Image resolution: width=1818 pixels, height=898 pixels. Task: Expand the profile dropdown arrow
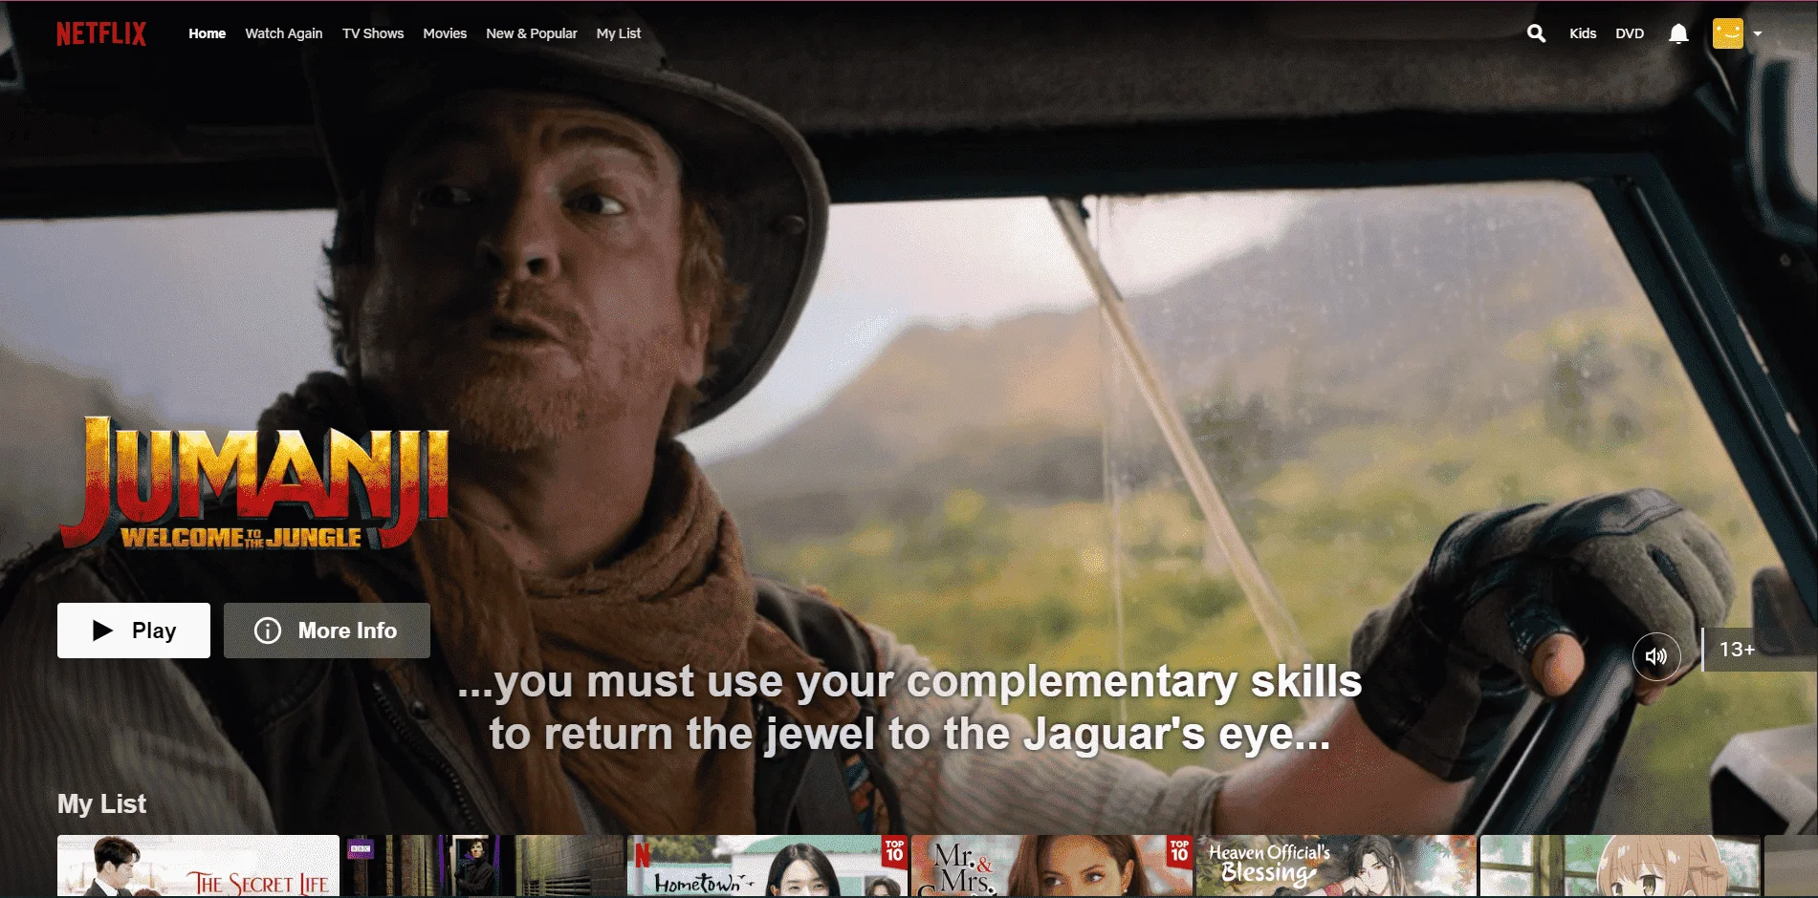pos(1758,33)
